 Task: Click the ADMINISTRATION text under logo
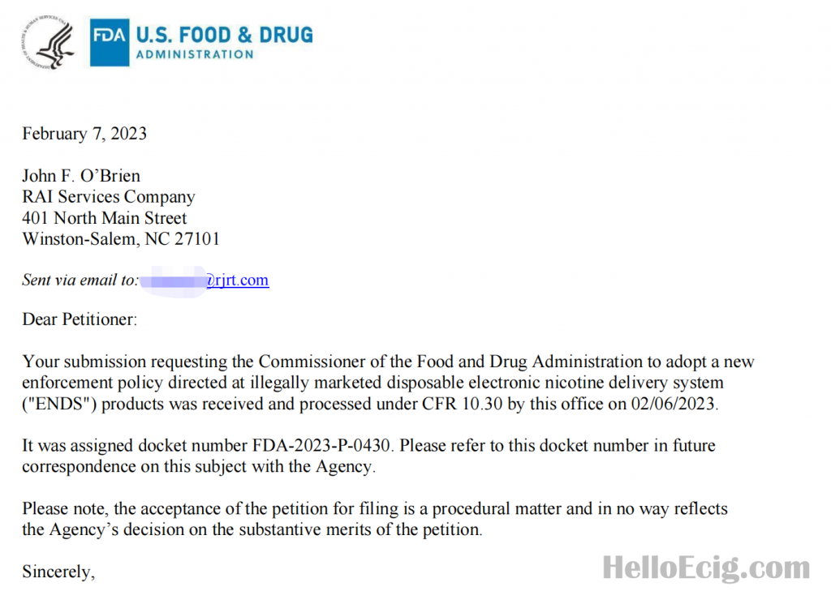[x=195, y=54]
